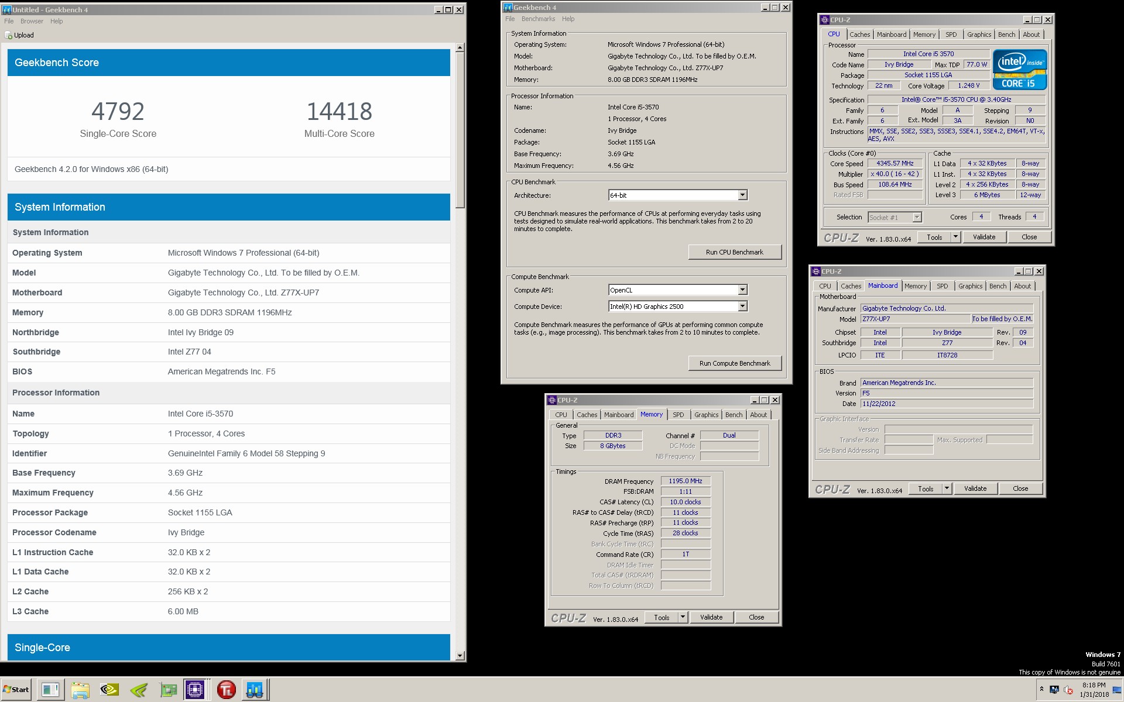Click the muted speaker volume tray icon
Screen dimensions: 1124x702
coord(1068,689)
